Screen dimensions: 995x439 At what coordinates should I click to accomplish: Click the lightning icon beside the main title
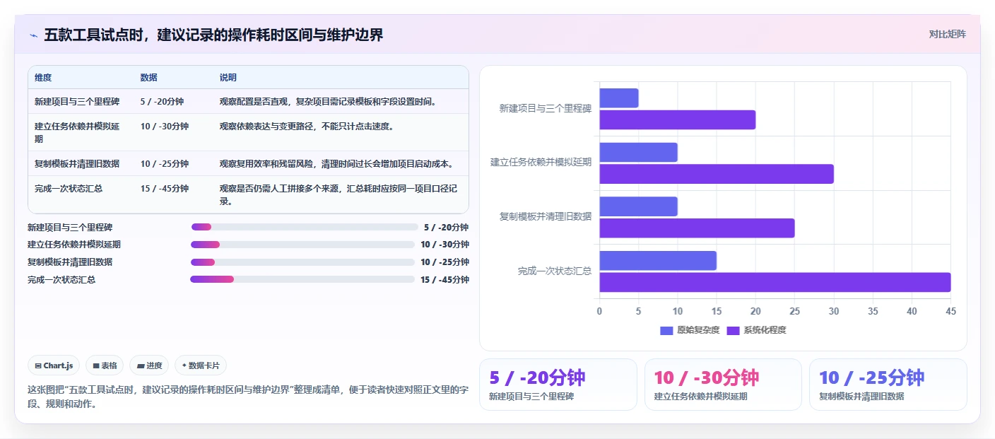(34, 35)
